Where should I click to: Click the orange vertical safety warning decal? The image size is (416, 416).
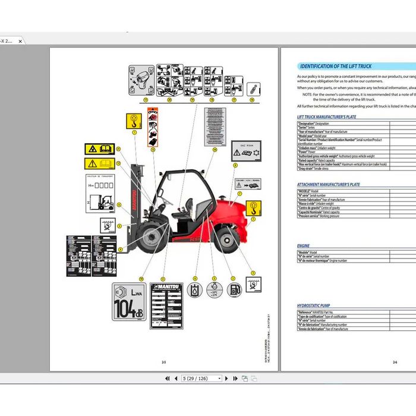pyautogui.click(x=153, y=127)
